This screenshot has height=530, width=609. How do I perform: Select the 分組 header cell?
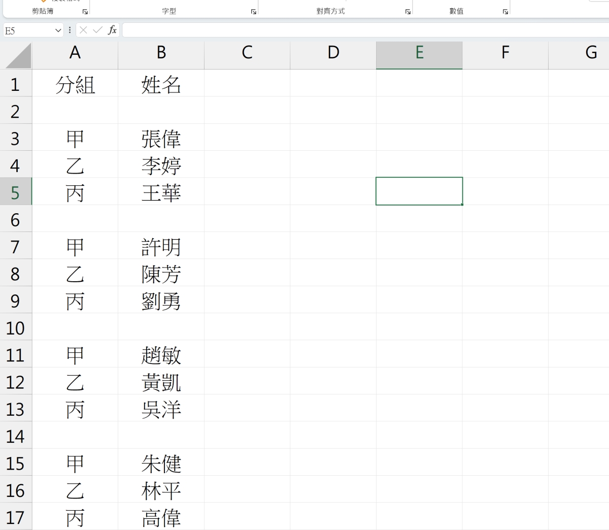tap(75, 84)
